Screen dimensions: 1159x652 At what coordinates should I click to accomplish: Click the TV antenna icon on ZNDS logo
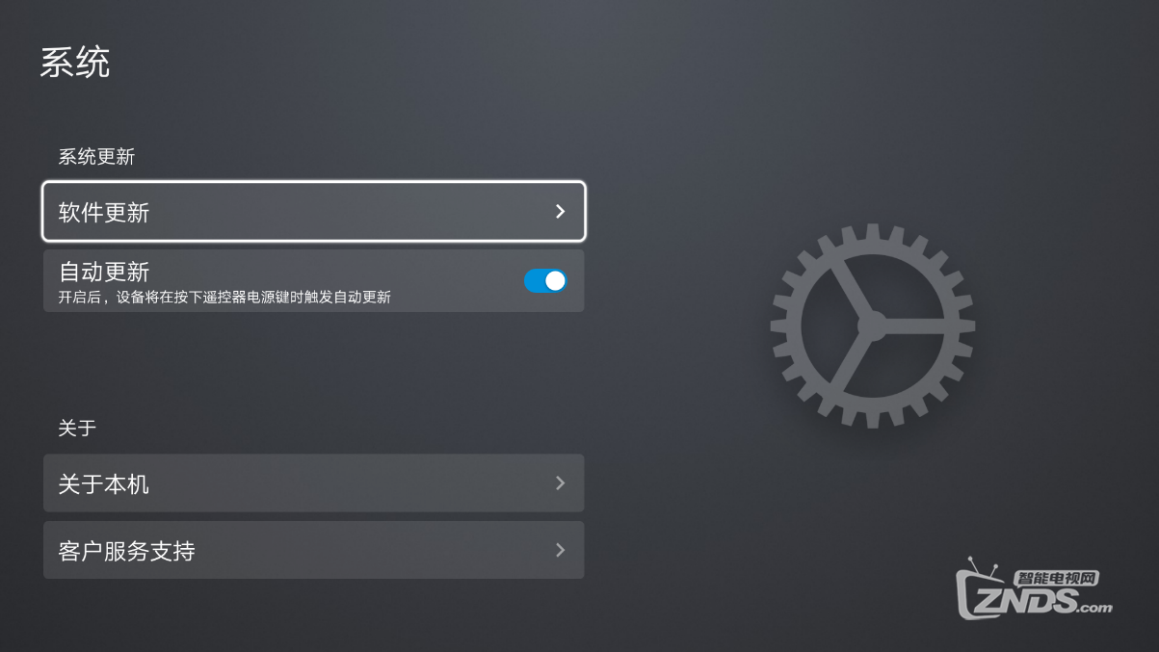pos(983,563)
